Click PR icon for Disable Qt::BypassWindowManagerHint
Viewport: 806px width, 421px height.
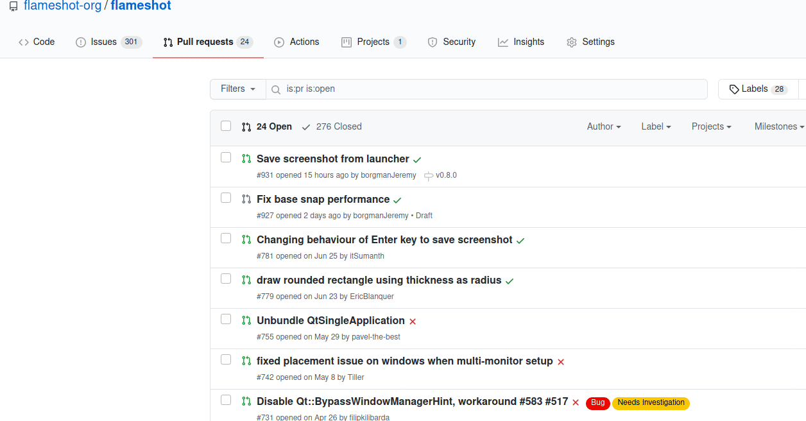(246, 402)
